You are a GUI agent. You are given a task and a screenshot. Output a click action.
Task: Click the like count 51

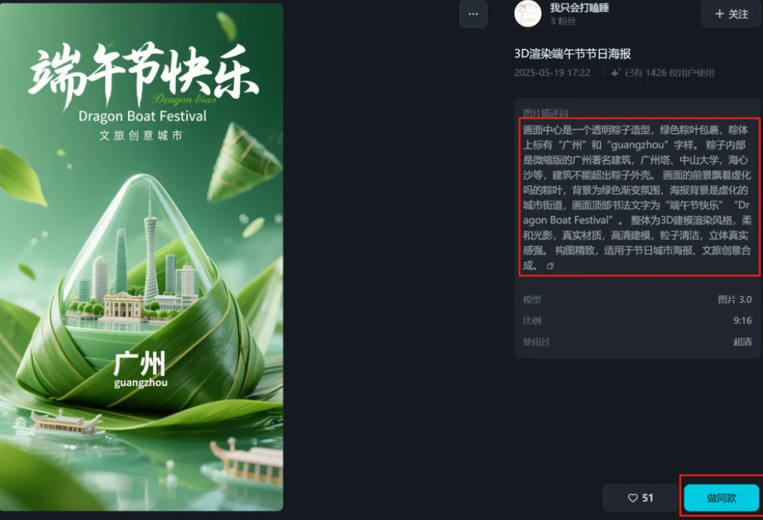tap(647, 498)
